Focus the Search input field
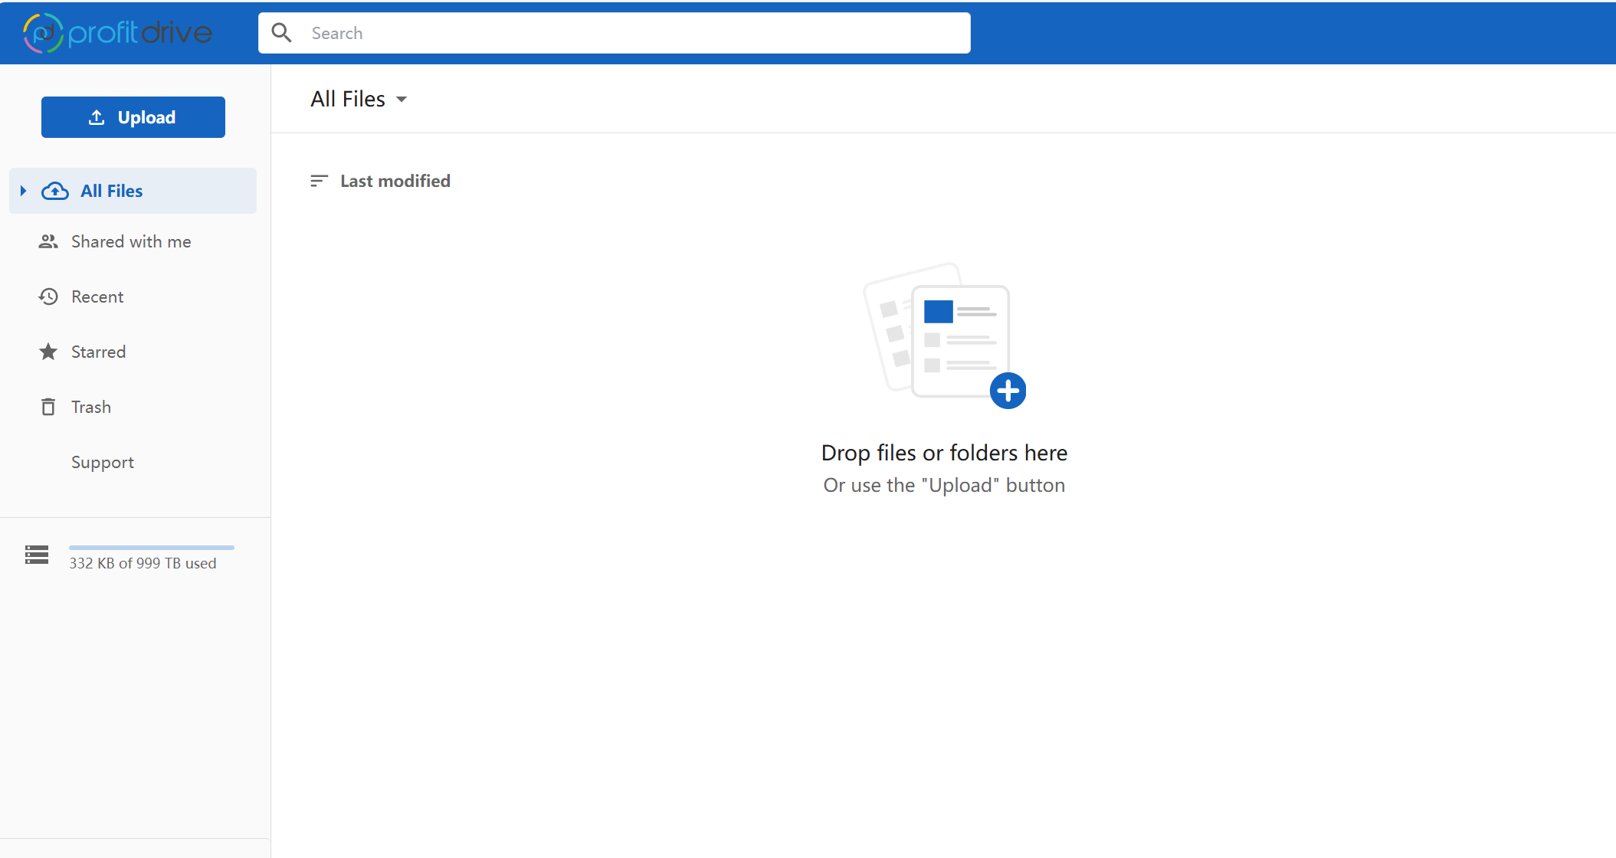The image size is (1616, 858). (x=615, y=33)
